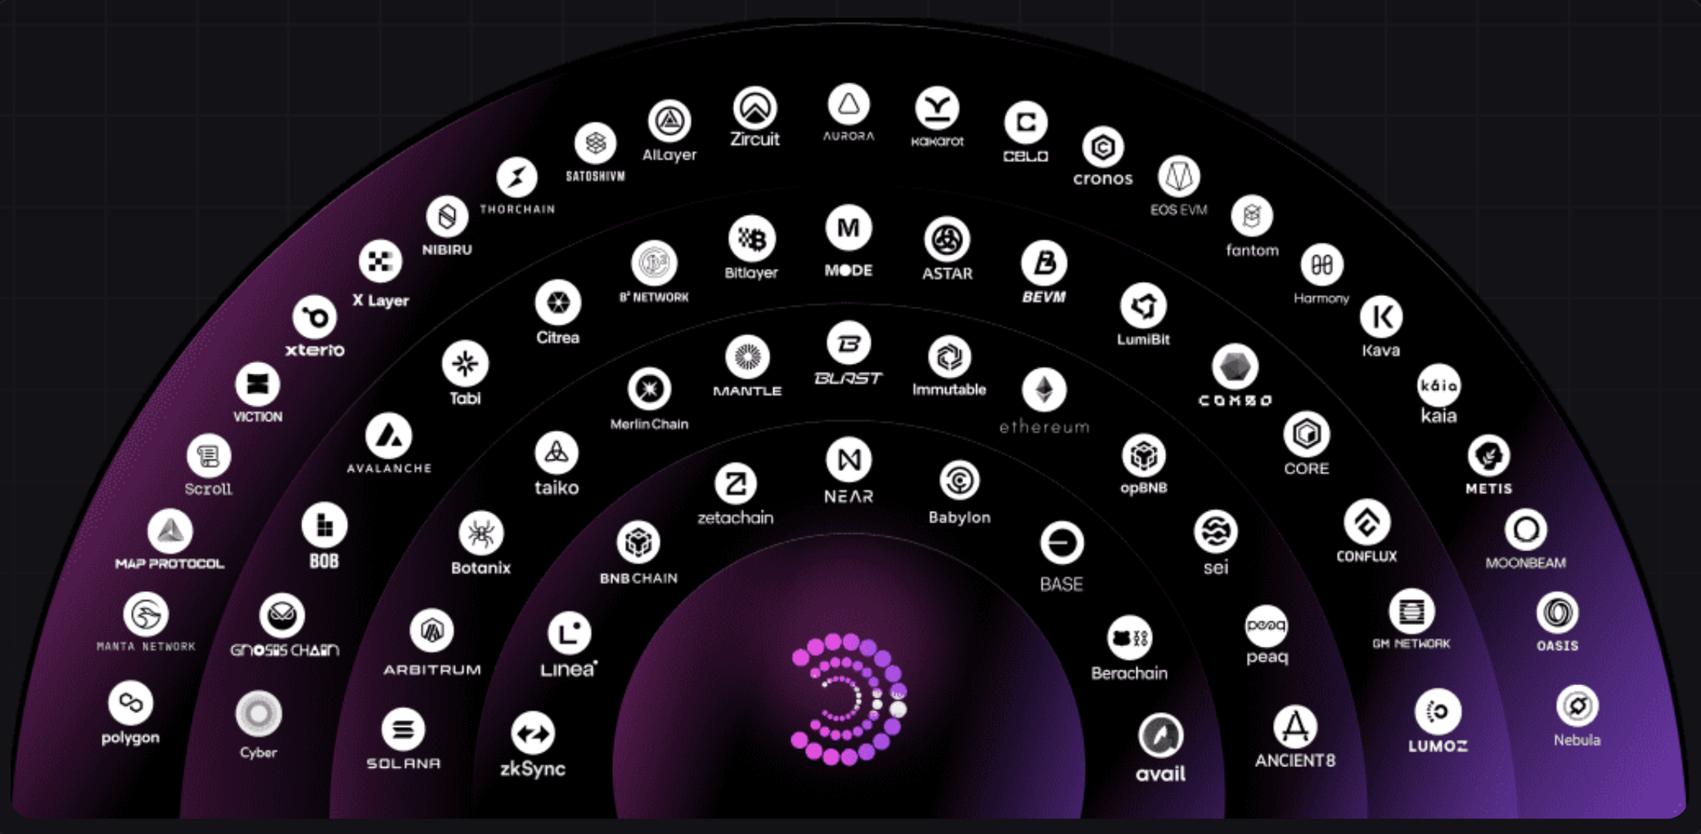Select the Nebula chain icon
Viewport: 1701px width, 834px height.
coord(1577,706)
